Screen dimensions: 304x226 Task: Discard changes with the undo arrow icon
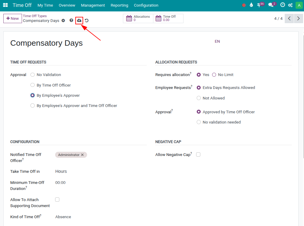(86, 20)
